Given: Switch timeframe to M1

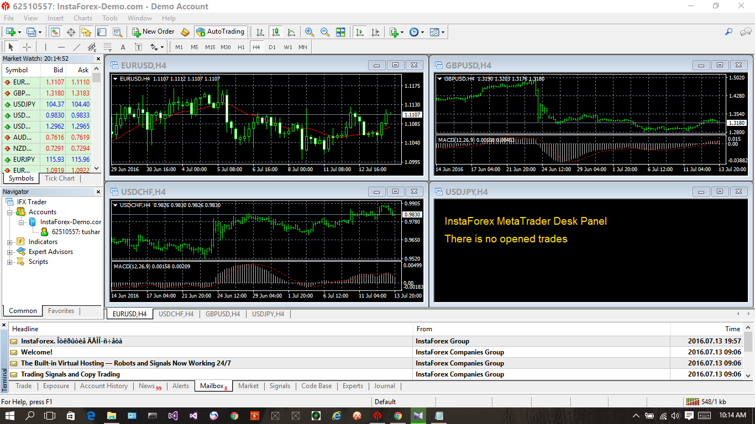Looking at the screenshot, I should pos(179,47).
